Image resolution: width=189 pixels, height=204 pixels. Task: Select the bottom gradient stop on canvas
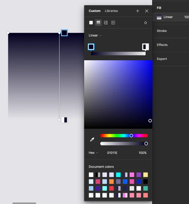click(x=64, y=120)
